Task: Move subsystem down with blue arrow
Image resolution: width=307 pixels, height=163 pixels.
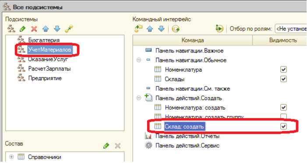Action: point(57,29)
